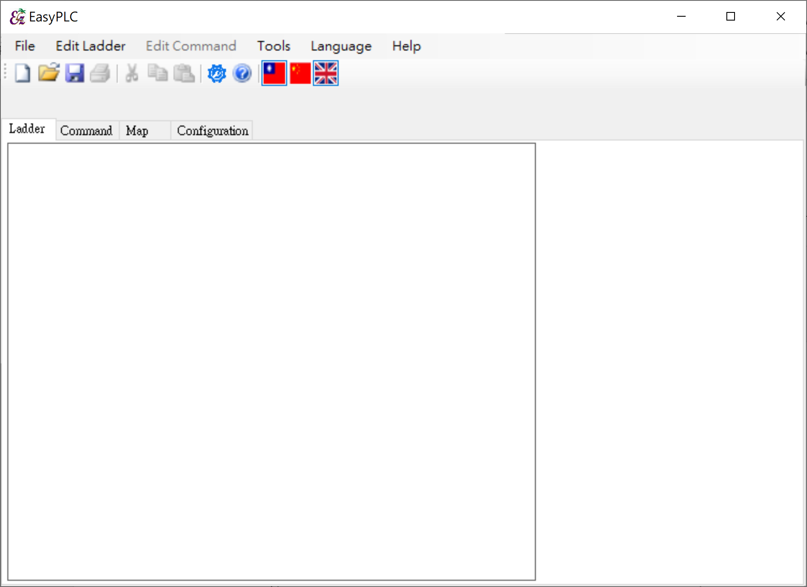Click the Paste clipboard icon

click(x=184, y=73)
